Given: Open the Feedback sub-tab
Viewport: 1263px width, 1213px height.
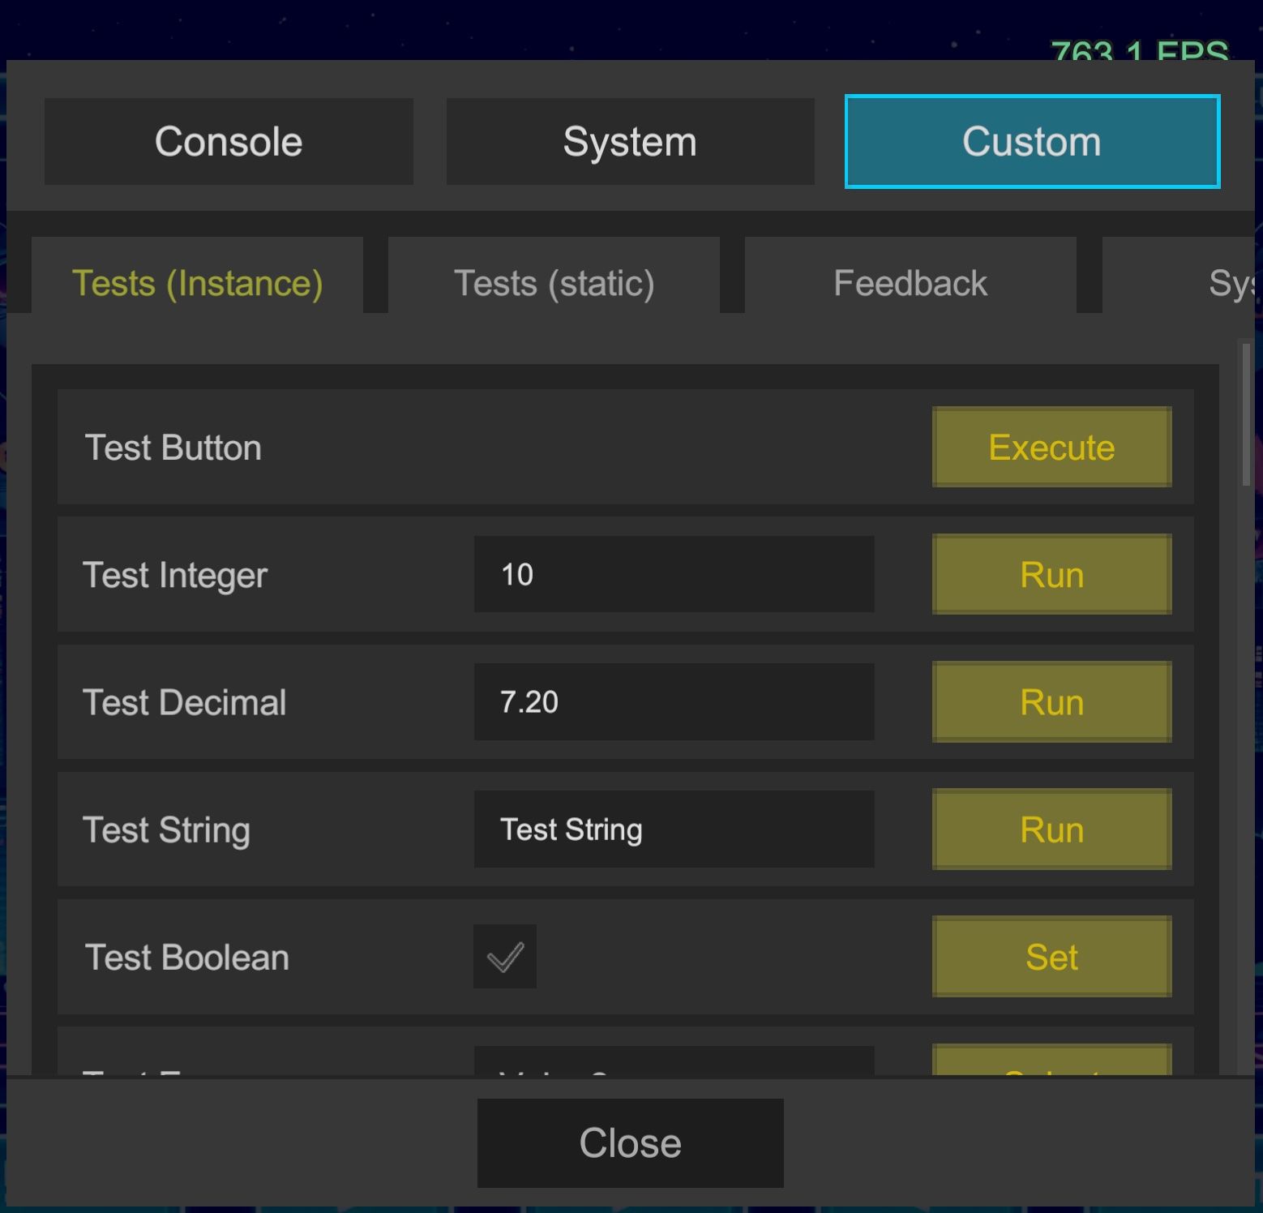Looking at the screenshot, I should 910,283.
